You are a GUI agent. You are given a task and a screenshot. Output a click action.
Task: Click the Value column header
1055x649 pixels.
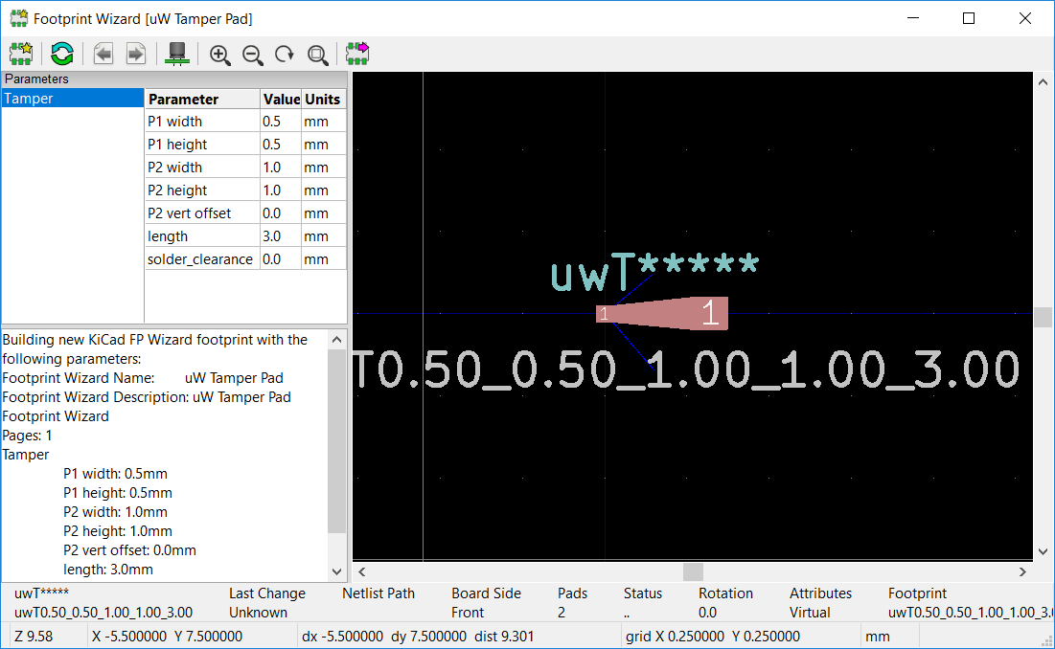(281, 100)
